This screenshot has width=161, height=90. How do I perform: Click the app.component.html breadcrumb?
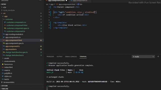[x=67, y=4]
